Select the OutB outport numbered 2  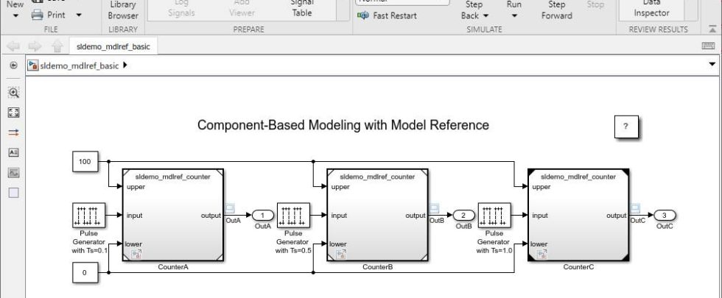point(464,215)
